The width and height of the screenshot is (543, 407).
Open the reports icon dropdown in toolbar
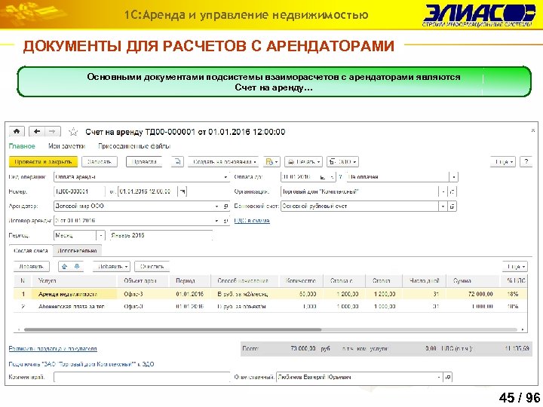(x=271, y=161)
